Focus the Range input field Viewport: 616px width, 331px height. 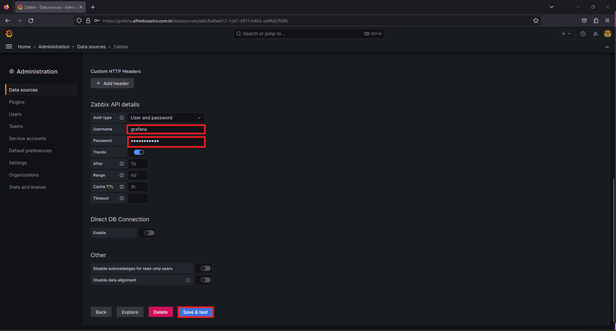click(138, 175)
